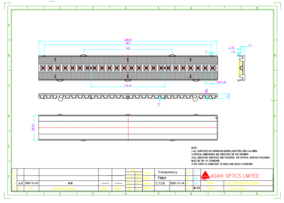Click the Product: label
This screenshot has width=284, height=203.
pos(211,189)
